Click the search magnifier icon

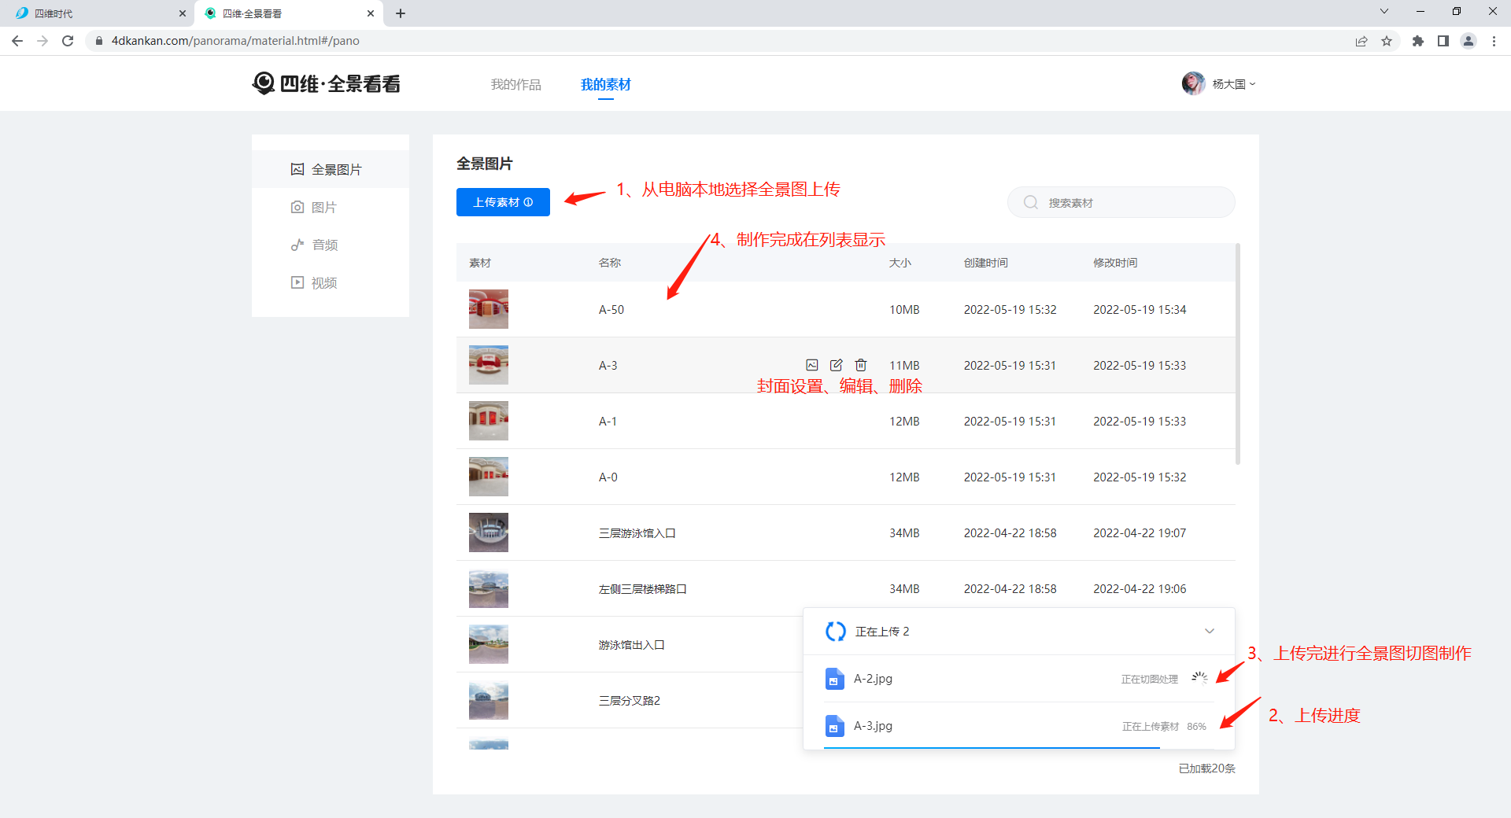pos(1030,203)
